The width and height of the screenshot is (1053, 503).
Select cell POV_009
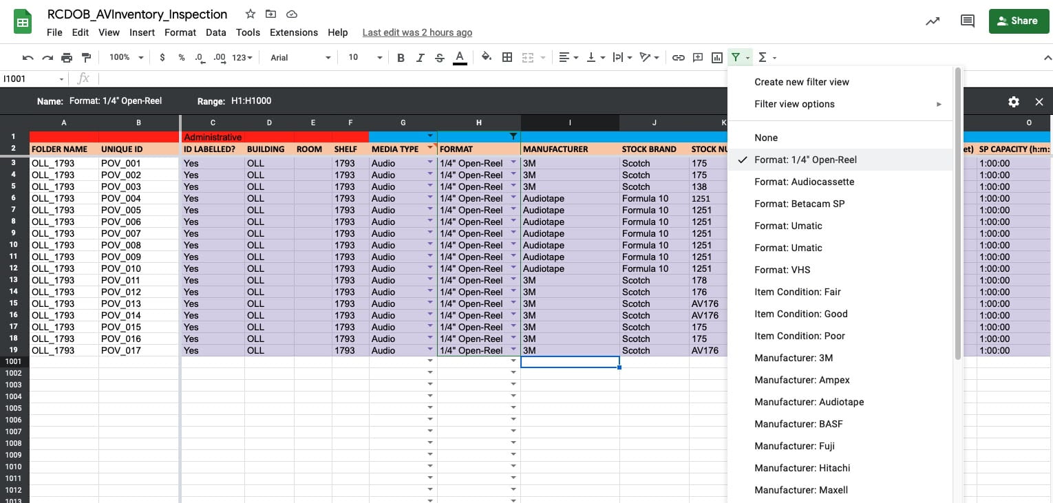139,257
